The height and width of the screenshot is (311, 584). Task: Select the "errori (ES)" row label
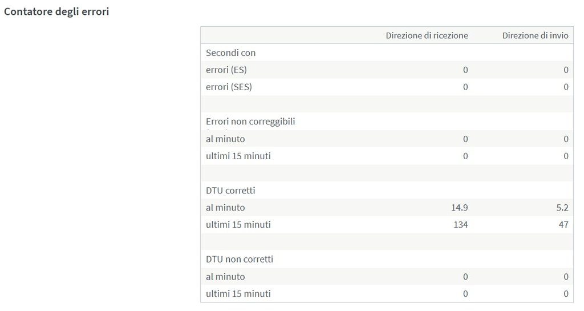(226, 70)
